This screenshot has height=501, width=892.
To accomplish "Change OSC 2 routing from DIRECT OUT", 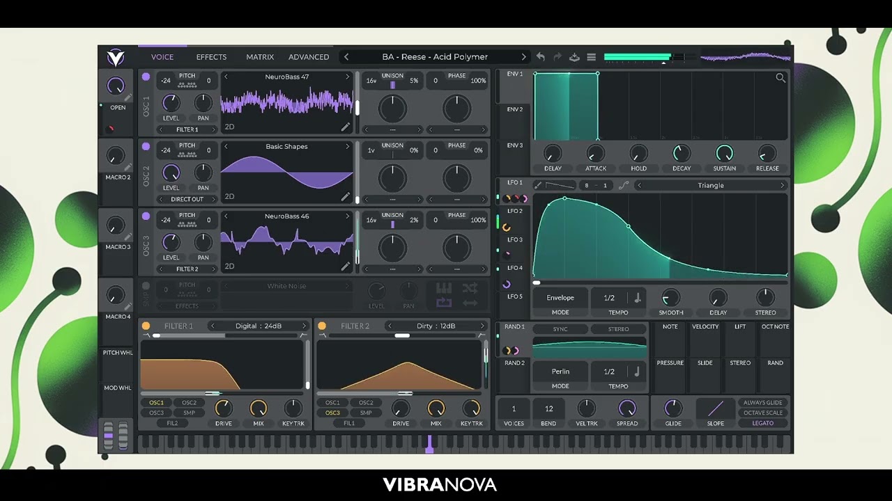I will [187, 199].
